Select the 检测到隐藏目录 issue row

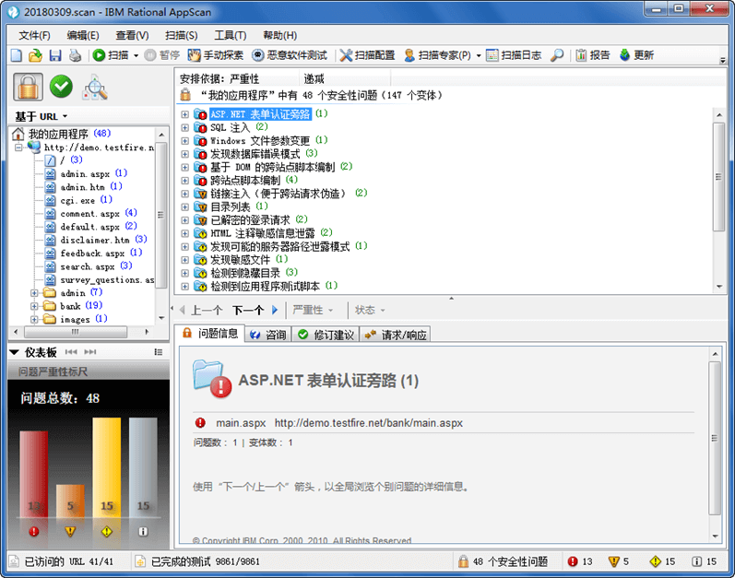(x=245, y=273)
